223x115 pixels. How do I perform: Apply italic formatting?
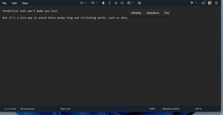click(x=109, y=3)
